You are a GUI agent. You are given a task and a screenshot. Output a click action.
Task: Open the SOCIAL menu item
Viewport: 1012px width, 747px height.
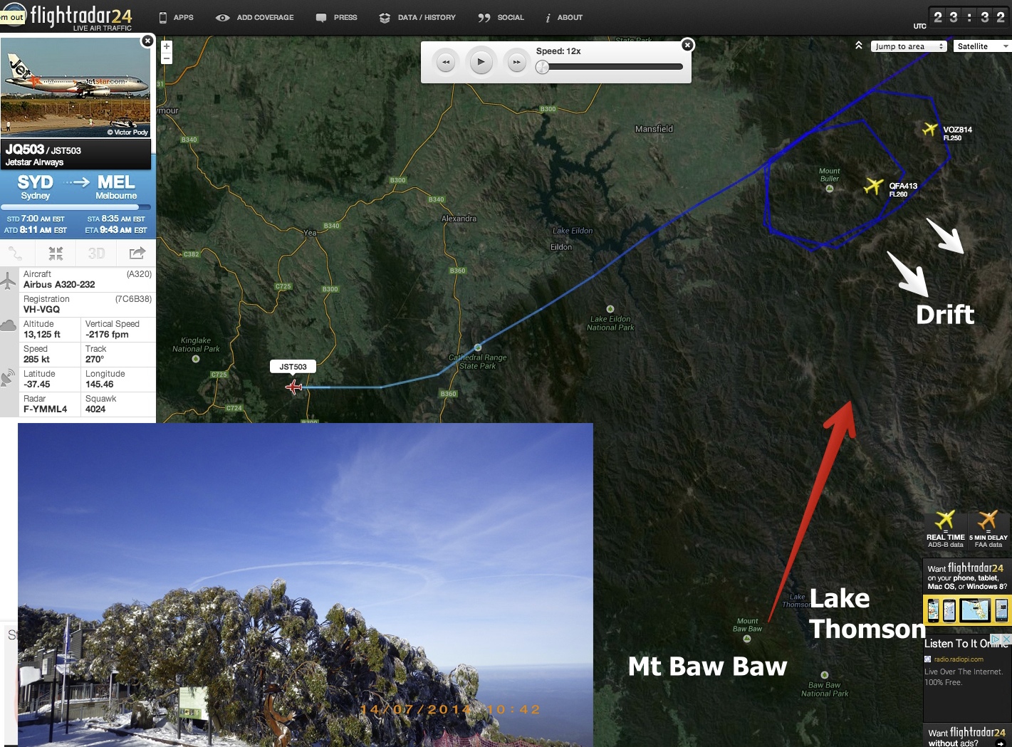[501, 17]
